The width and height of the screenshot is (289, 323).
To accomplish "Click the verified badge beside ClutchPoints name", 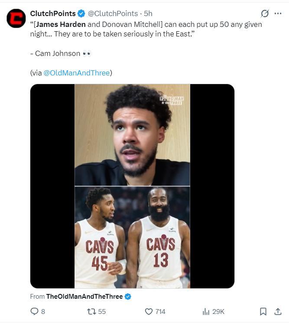I will point(81,14).
